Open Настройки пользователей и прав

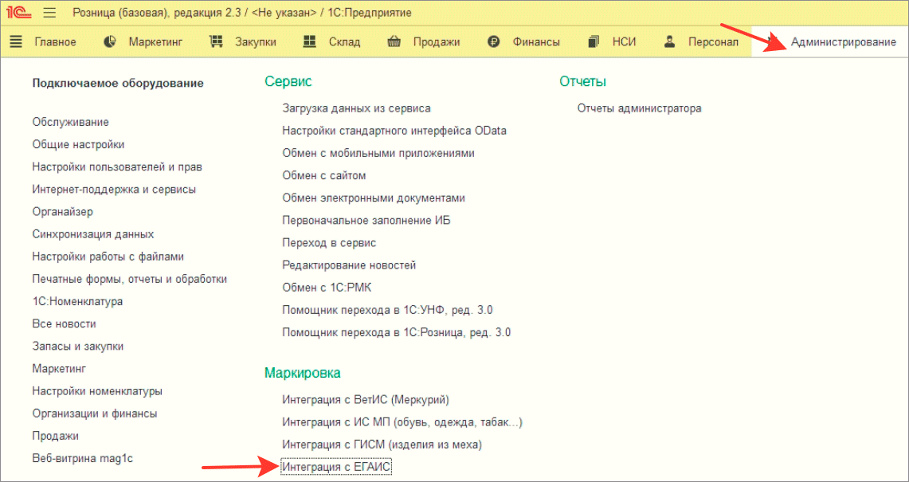coord(117,167)
